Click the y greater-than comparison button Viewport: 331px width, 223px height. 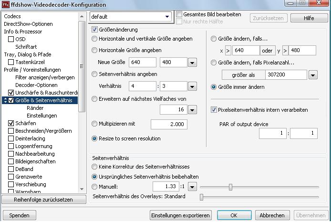285,51
